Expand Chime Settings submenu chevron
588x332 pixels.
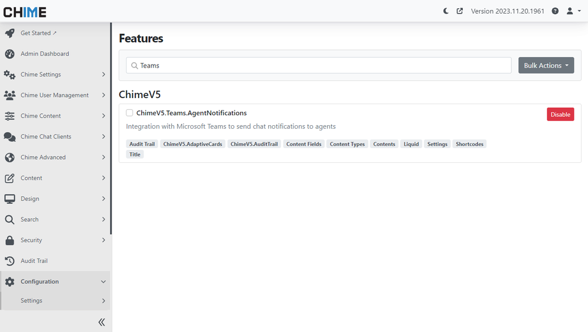point(103,75)
